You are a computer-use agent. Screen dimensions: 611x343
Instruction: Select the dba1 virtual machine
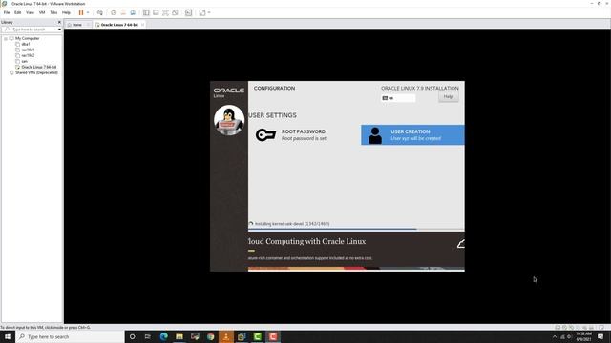tap(26, 45)
